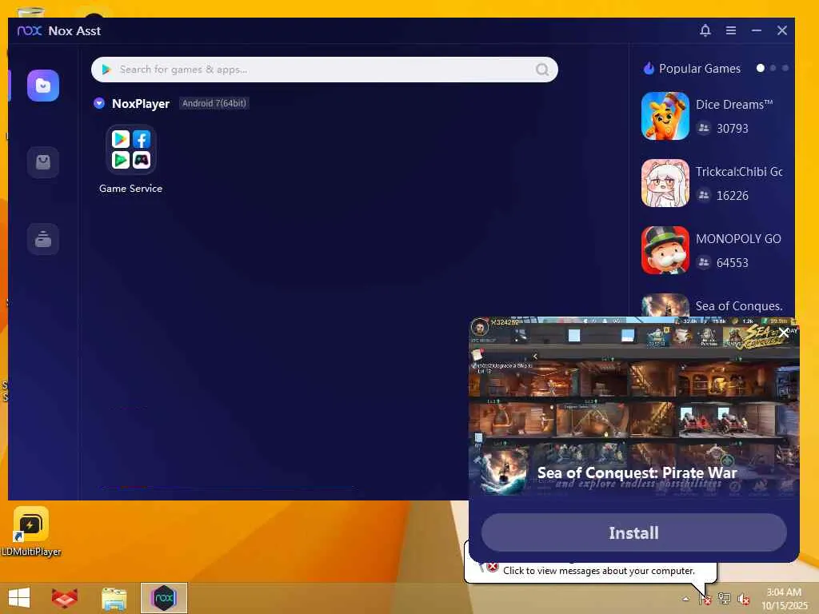
Task: Click the nox logo in title bar
Action: (x=30, y=31)
